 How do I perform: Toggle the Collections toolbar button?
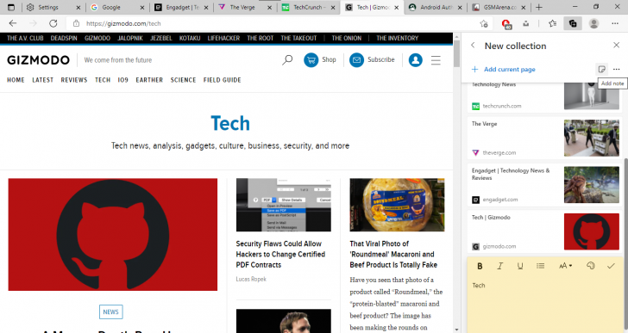[573, 23]
